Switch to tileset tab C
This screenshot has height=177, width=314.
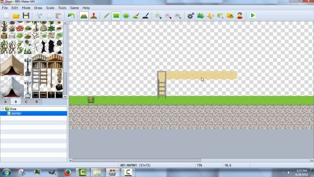26,102
